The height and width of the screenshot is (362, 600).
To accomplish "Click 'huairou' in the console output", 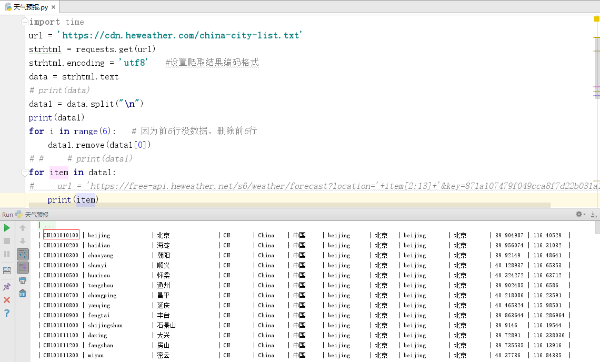I will [99, 276].
